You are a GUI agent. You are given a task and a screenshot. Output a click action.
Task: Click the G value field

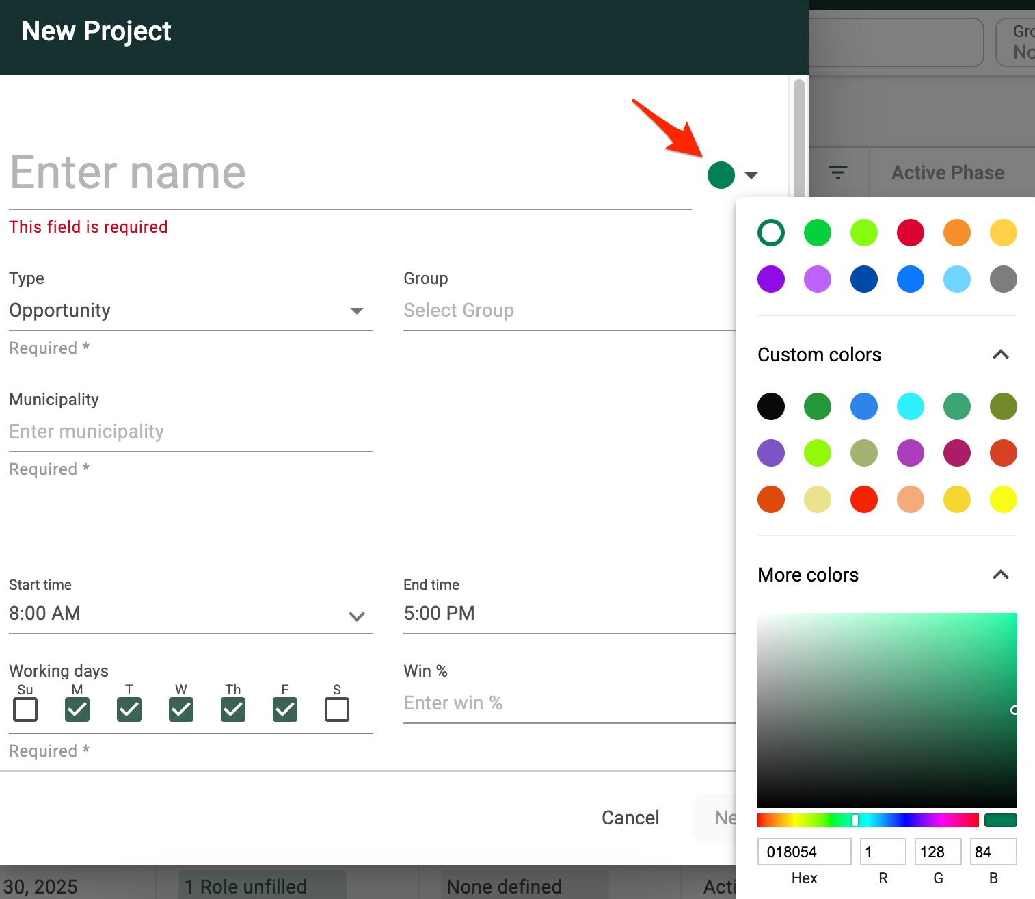938,852
